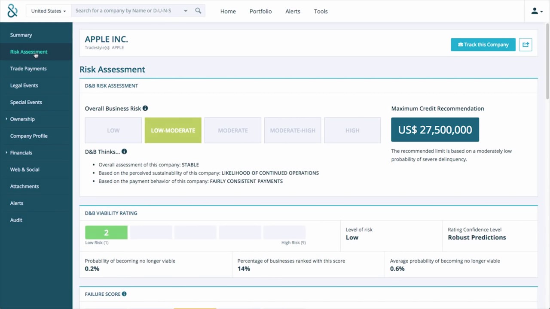Click the MODERATE risk box
The width and height of the screenshot is (550, 309).
coord(233,130)
